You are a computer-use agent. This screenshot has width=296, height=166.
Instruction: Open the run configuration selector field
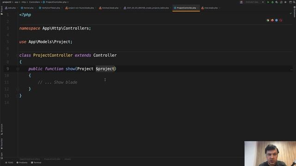(254, 2)
